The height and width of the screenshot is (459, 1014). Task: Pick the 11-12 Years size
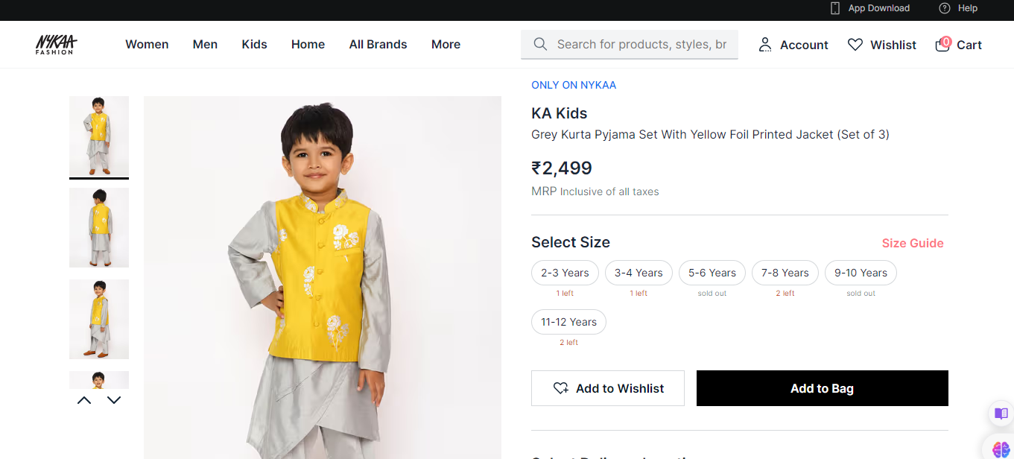click(568, 322)
